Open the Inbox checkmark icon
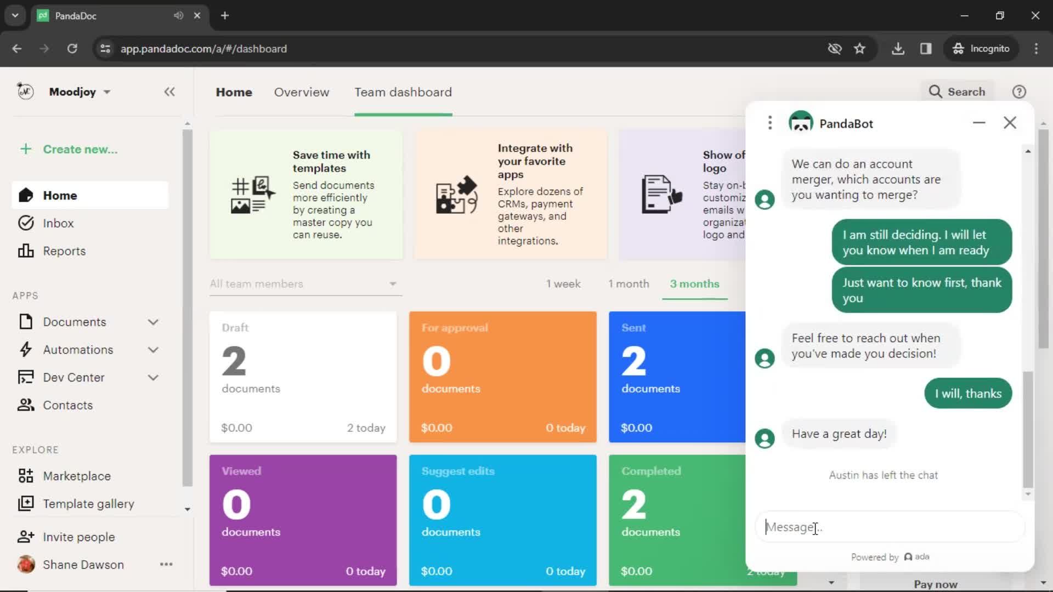 [26, 223]
